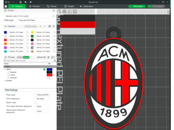Edit filament 2 preset
The width and height of the screenshot is (174, 130).
tap(54, 32)
